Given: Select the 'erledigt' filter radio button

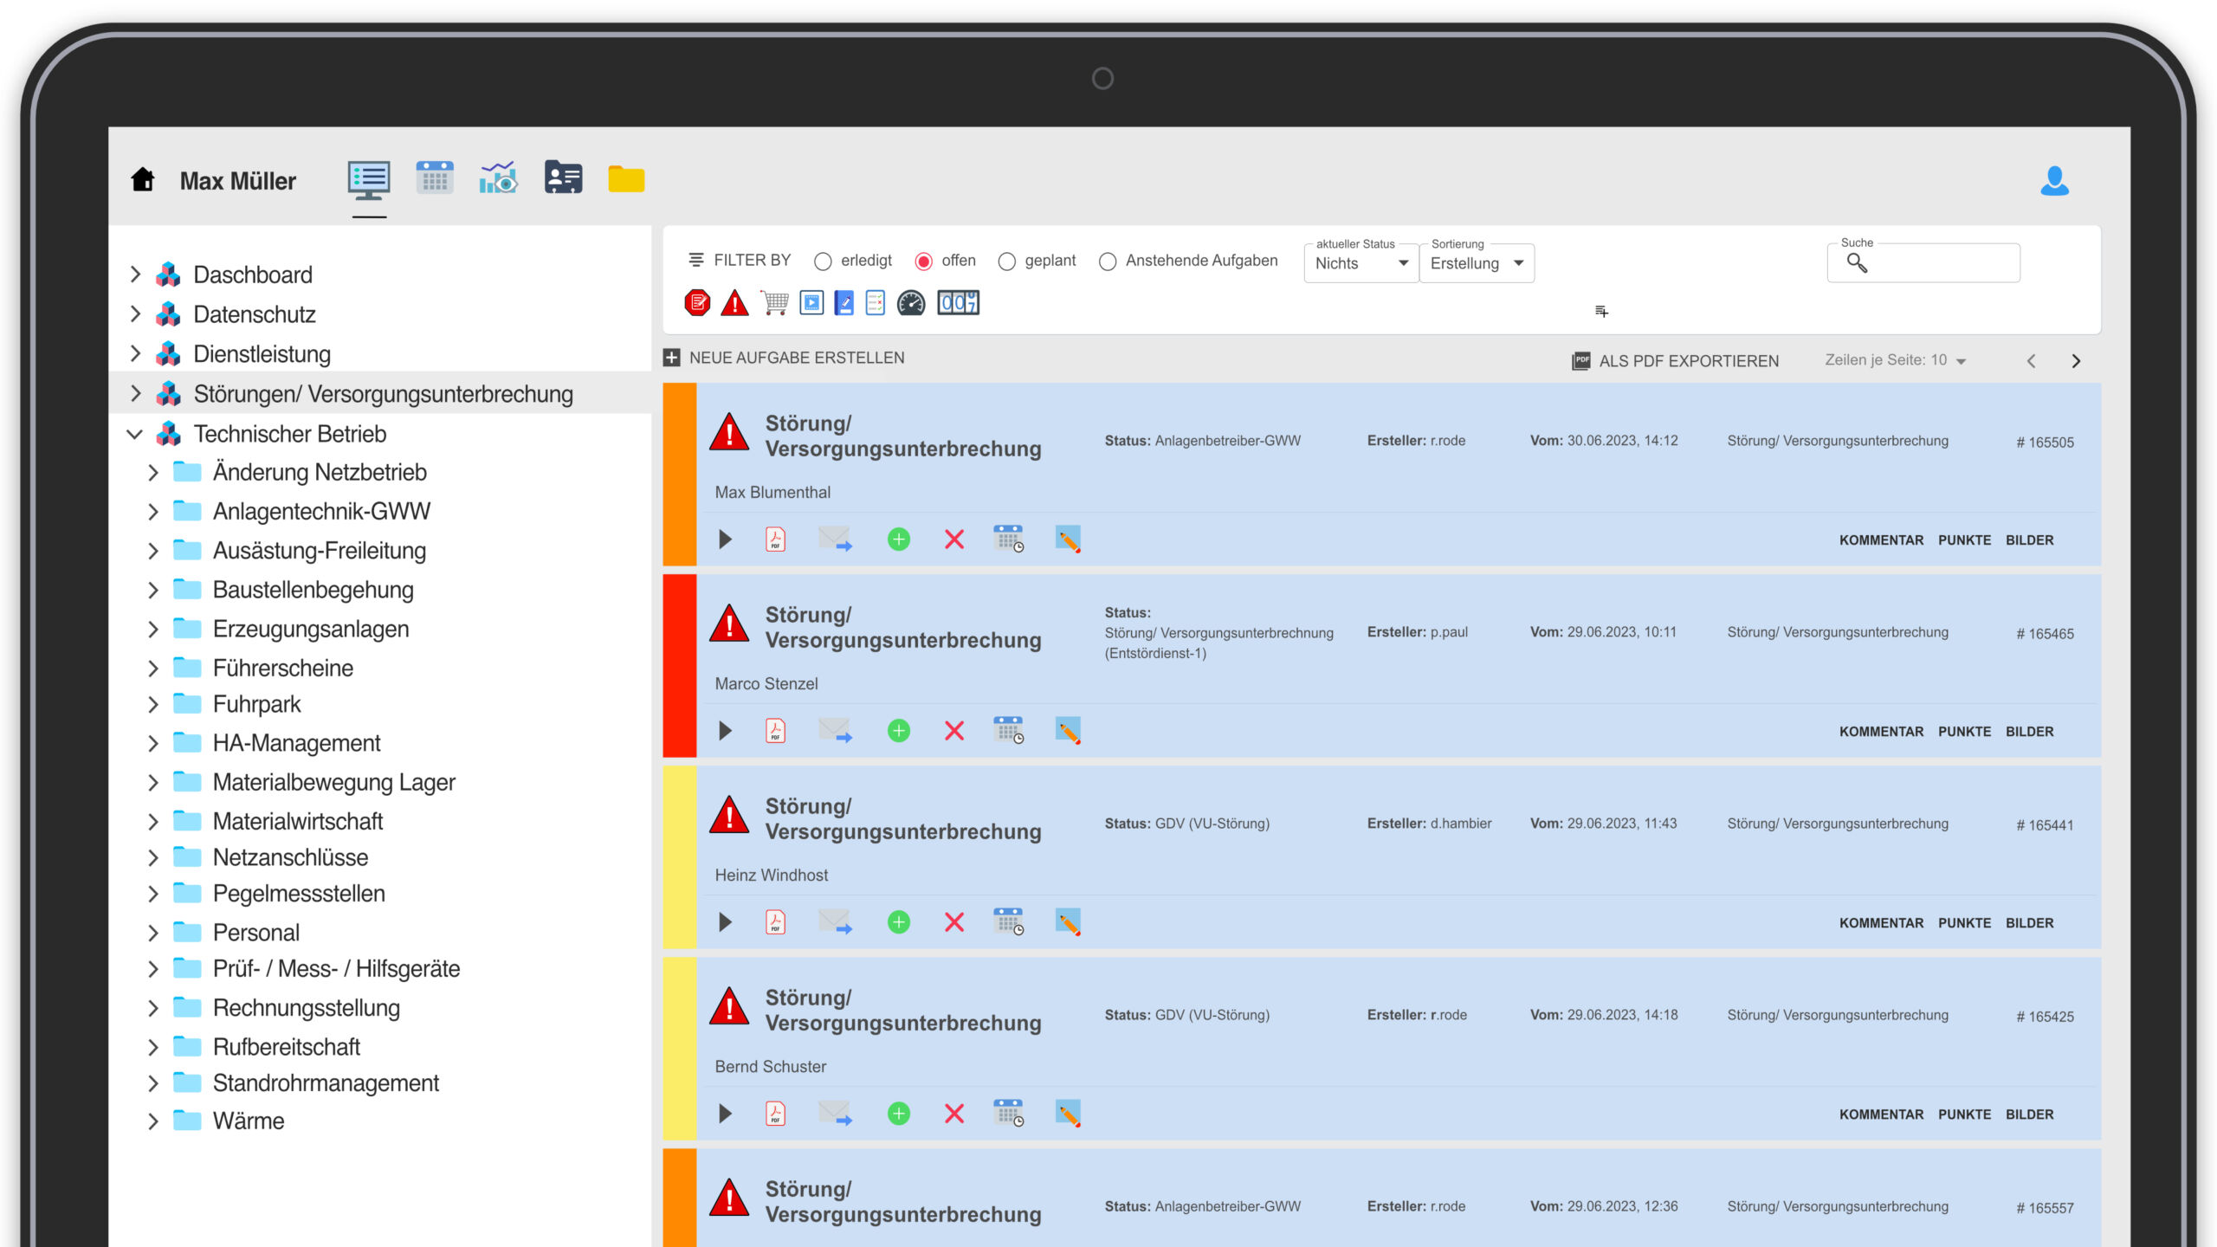Looking at the screenshot, I should pyautogui.click(x=823, y=262).
